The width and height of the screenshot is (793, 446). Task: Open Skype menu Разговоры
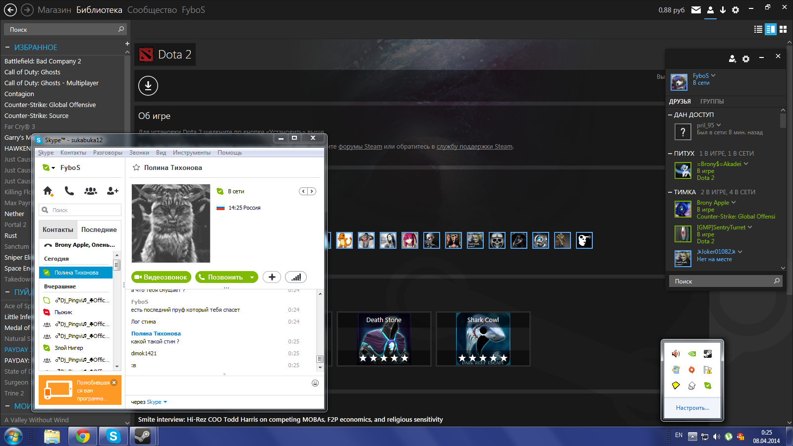[x=108, y=153]
